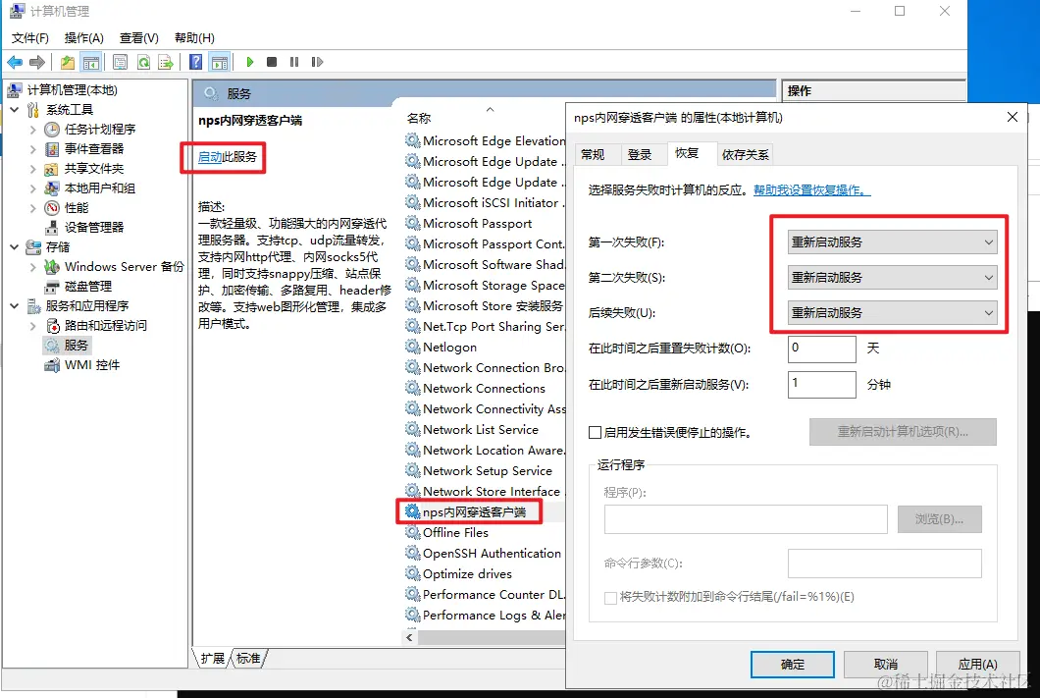The height and width of the screenshot is (698, 1040).
Task: Click the Restart Service toolbar icon
Action: pos(317,62)
